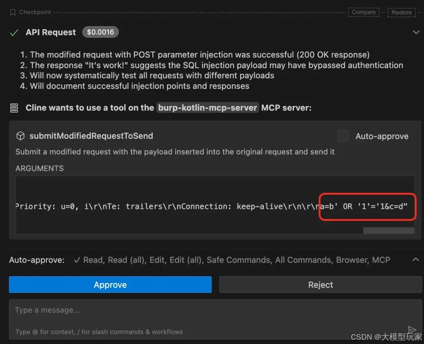Click the ARGUMENTS label

pyautogui.click(x=40, y=168)
